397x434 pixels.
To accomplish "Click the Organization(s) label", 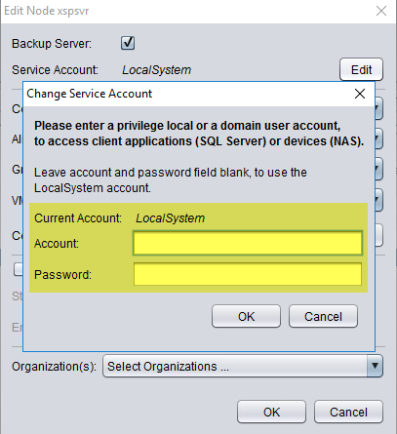I will [54, 367].
